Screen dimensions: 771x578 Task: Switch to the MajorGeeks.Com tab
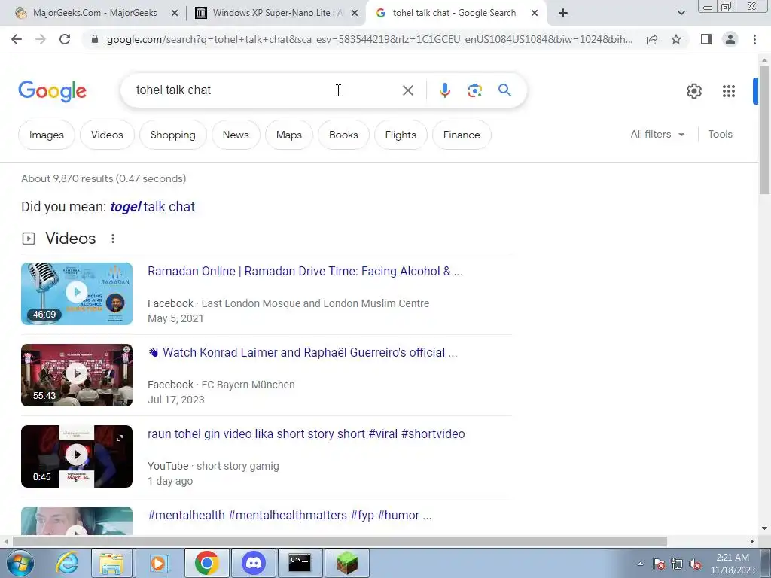coord(95,14)
